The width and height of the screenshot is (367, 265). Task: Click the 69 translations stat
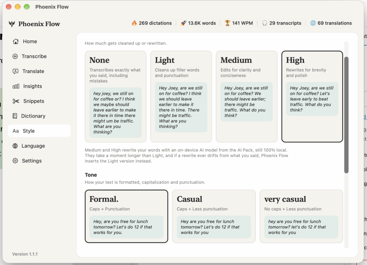point(331,23)
